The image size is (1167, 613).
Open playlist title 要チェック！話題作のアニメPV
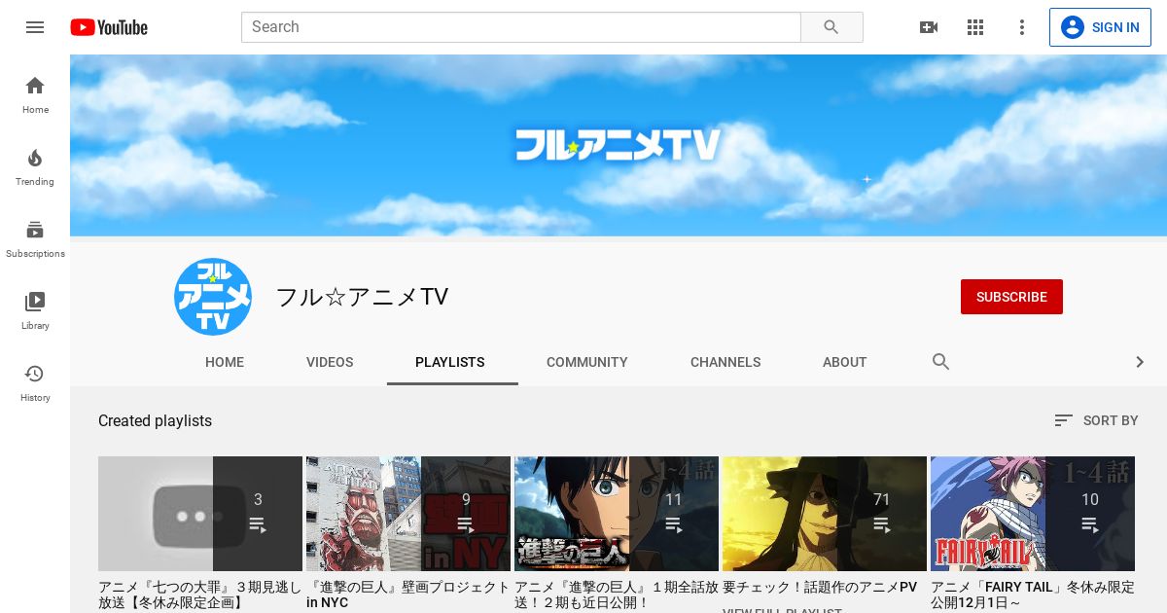pos(820,587)
